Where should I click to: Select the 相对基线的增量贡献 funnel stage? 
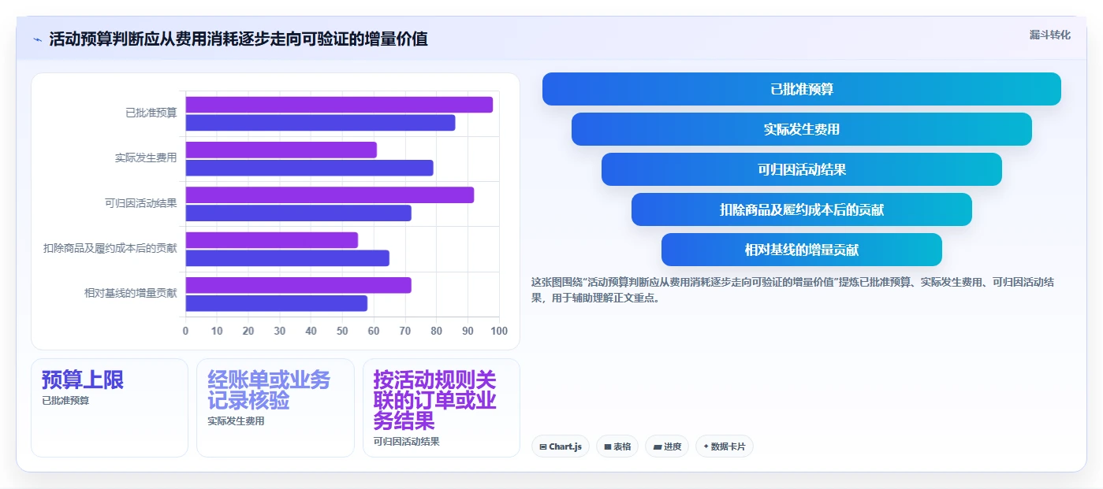(x=802, y=250)
